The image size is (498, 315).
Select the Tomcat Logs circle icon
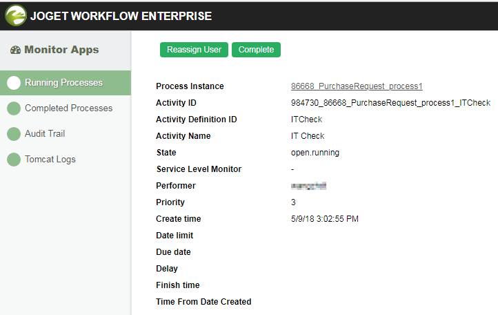point(14,160)
